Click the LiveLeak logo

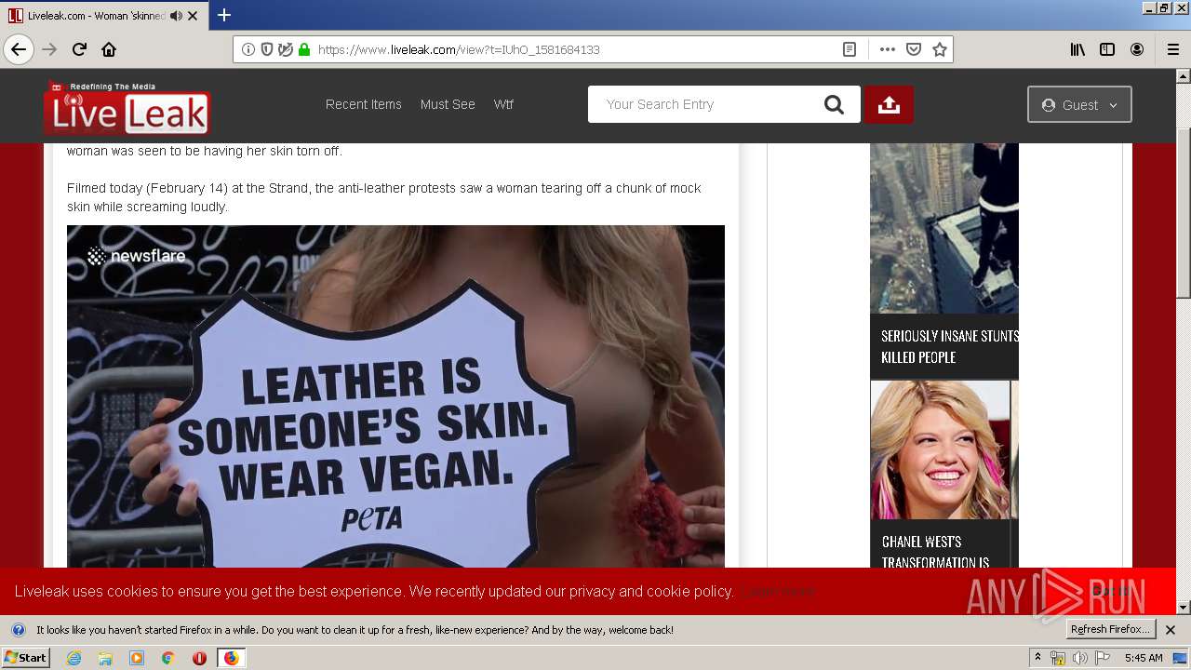127,108
